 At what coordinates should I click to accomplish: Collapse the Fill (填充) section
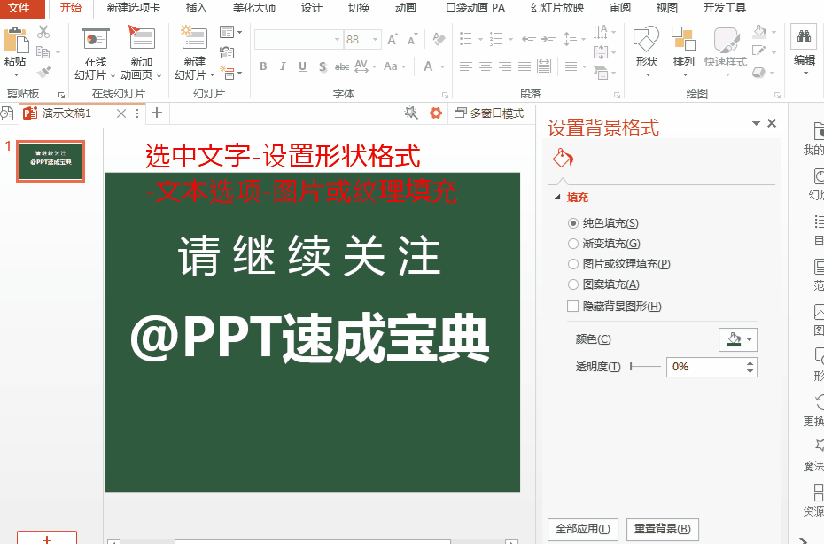(x=557, y=197)
